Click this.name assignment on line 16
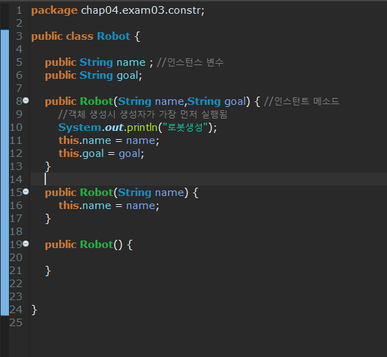Image resolution: width=387 pixels, height=357 pixels. (x=109, y=206)
